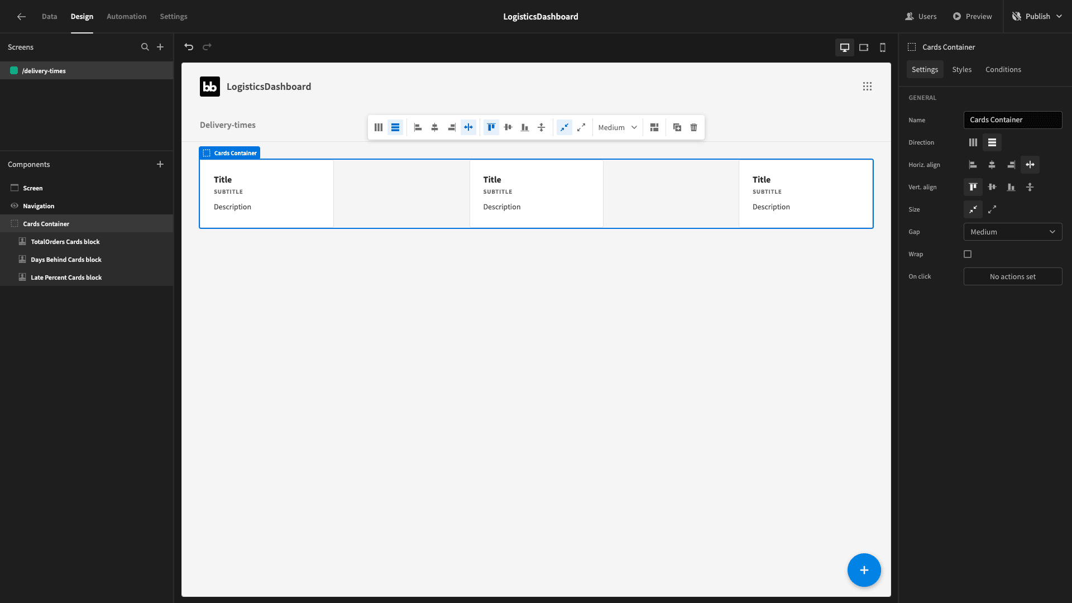This screenshot has height=603, width=1072.
Task: Set Size to grow in settings panel
Action: 992,209
